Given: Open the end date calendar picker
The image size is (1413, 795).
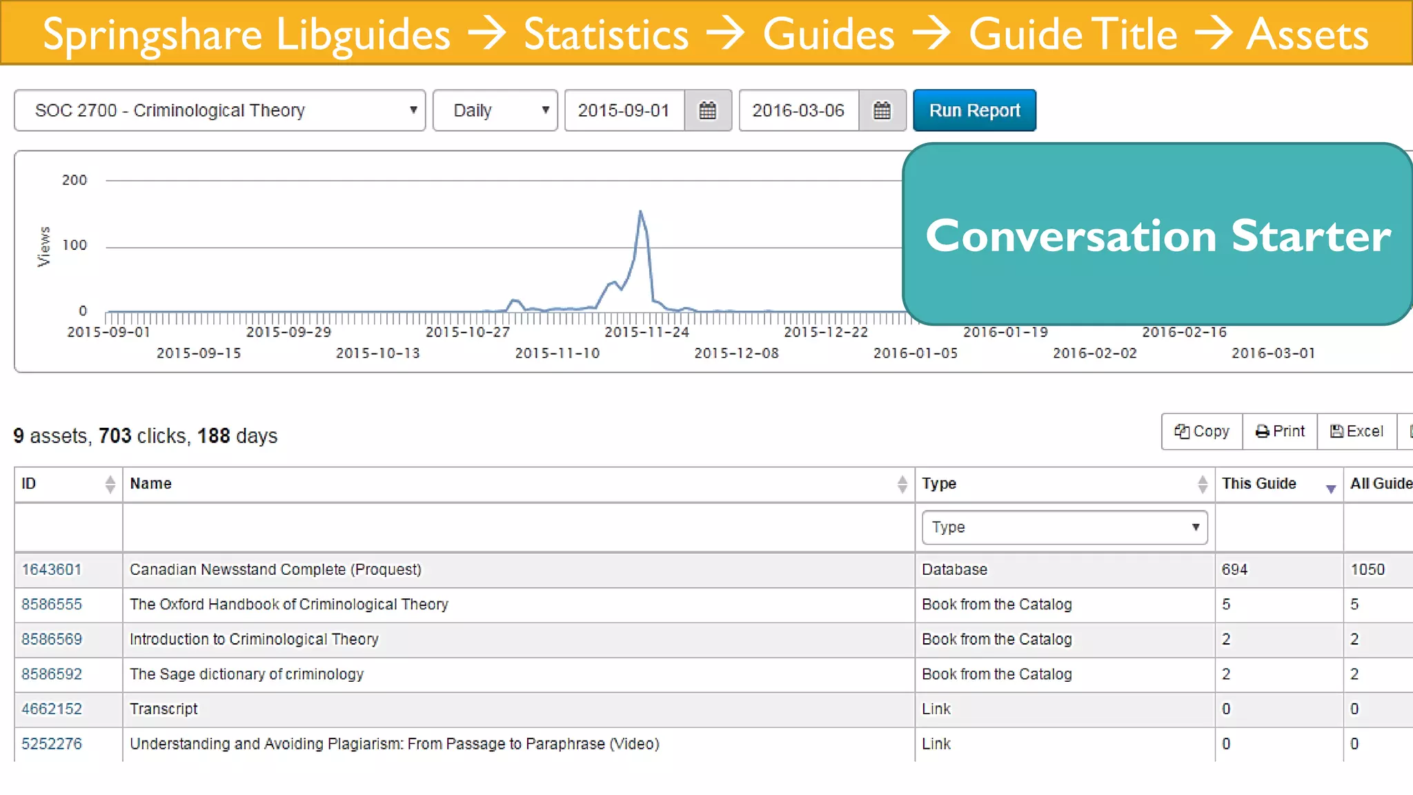Looking at the screenshot, I should pos(882,110).
